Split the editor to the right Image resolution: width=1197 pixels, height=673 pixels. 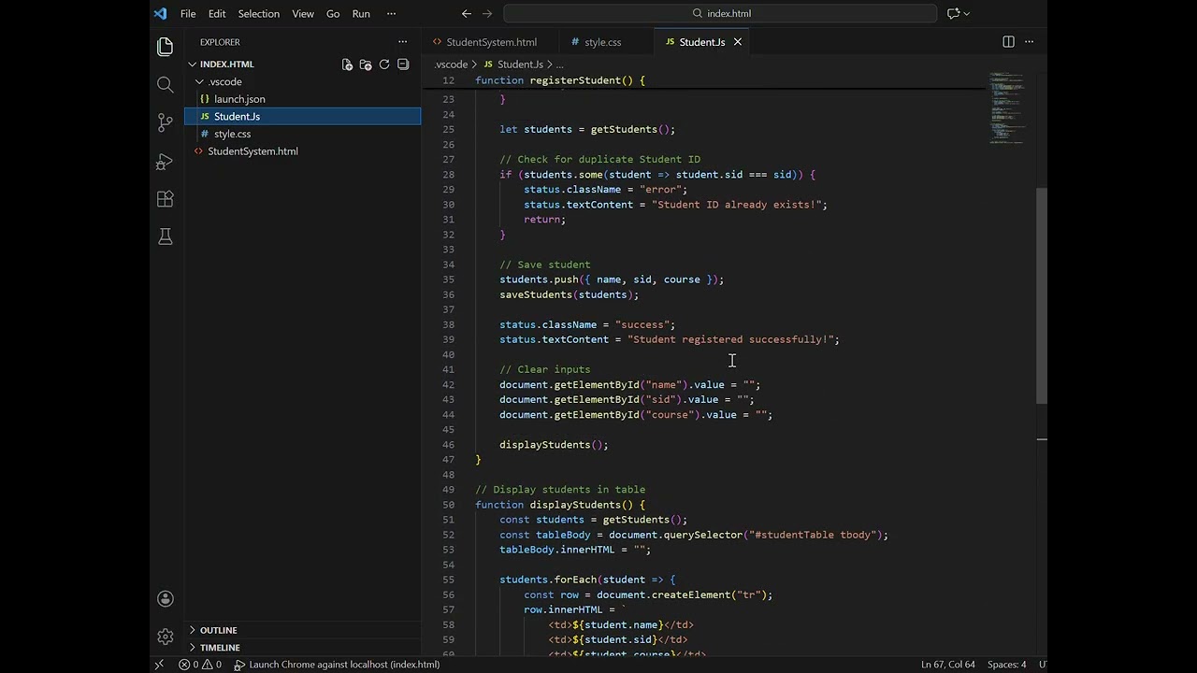[x=1008, y=42]
